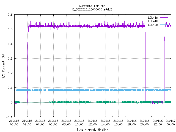176x132 pixels.
Task: Select the LCL42B legend label
Action: pos(153,25)
